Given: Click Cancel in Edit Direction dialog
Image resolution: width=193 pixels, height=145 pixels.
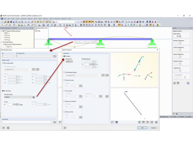Looking at the screenshot, I should tap(153, 128).
